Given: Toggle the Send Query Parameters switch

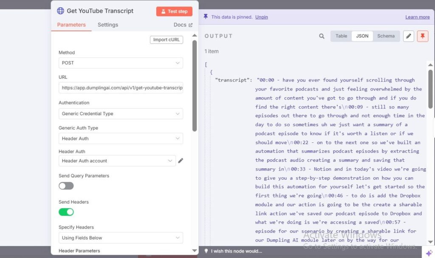Looking at the screenshot, I should (66, 186).
